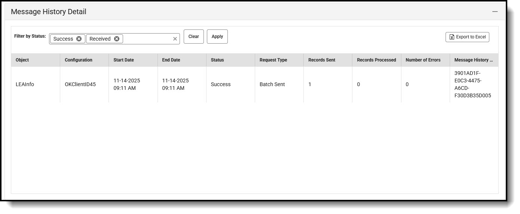Screen dimensions: 520x214
Task: Sort by the Status column header
Action: tap(230, 60)
